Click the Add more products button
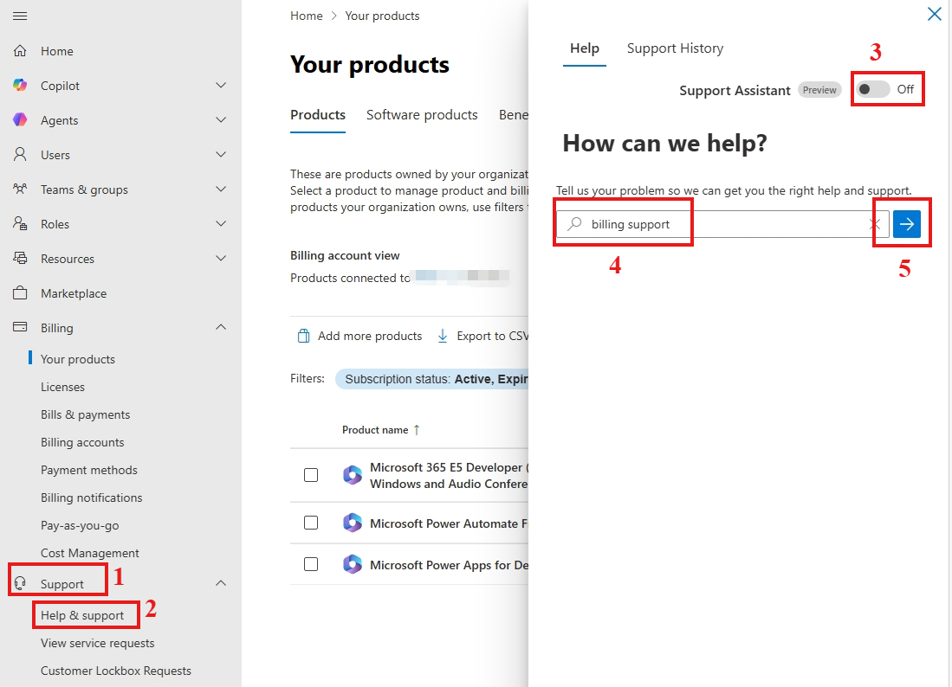This screenshot has width=952, height=687. pyautogui.click(x=359, y=336)
